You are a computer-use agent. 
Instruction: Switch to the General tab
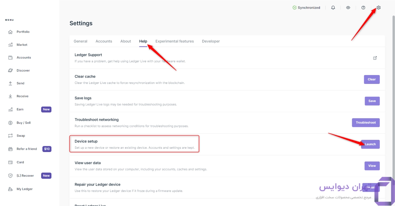point(80,41)
